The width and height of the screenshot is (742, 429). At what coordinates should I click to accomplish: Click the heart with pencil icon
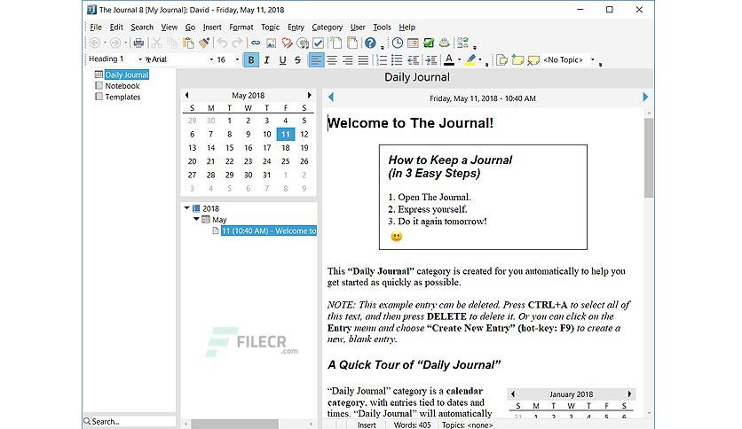pyautogui.click(x=287, y=43)
